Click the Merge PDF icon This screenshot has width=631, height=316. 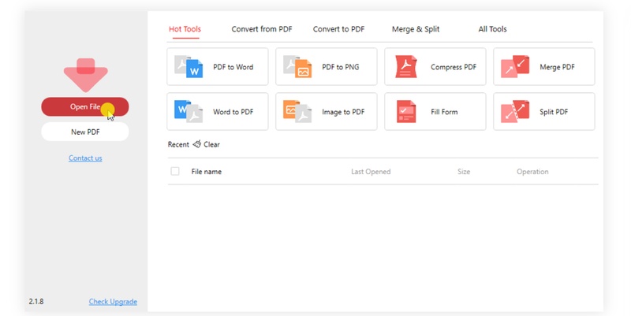click(x=515, y=67)
